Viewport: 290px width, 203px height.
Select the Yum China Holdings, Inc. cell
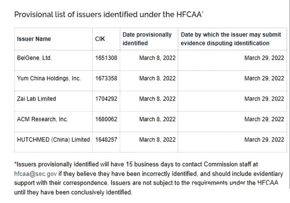tap(49, 78)
